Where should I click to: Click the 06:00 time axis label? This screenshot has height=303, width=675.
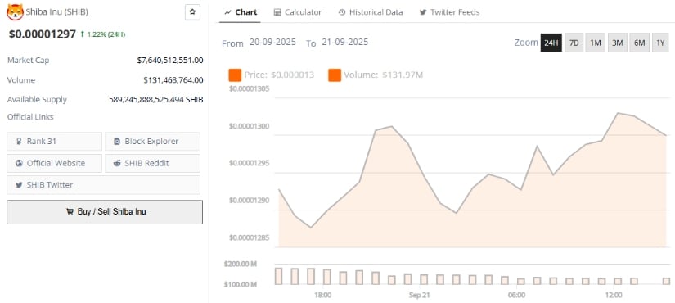516,296
